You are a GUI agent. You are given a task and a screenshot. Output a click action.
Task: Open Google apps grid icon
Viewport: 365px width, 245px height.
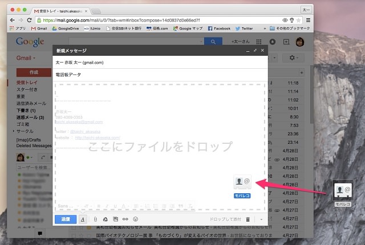pos(258,41)
